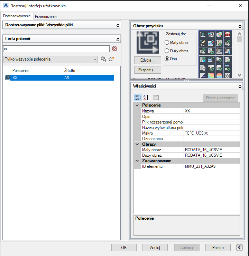Screen dimensions: 249x256
Task: Select the dark blue diagonal slope icon
Action: (x=203, y=75)
